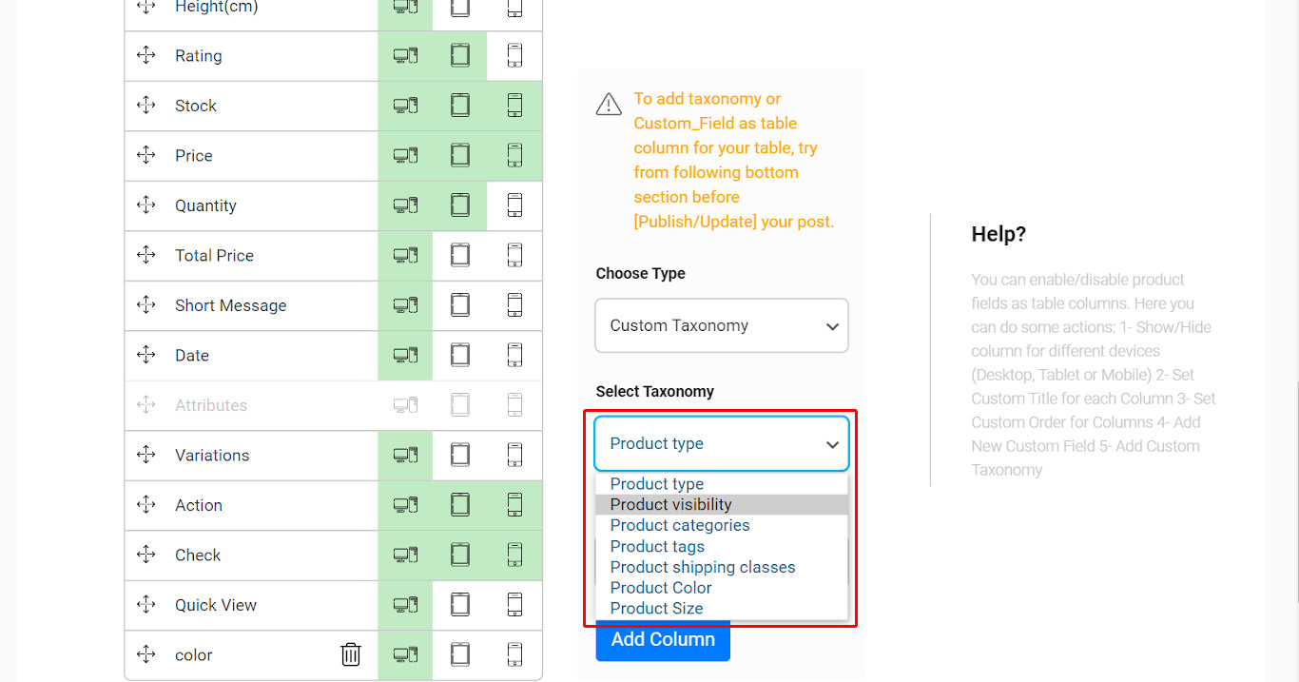
Task: Click the warning triangle icon above the notice
Action: (x=609, y=105)
